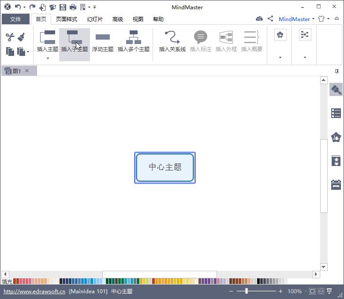Toggle the pin icon for side panel
The image size is (344, 299).
point(337,71)
